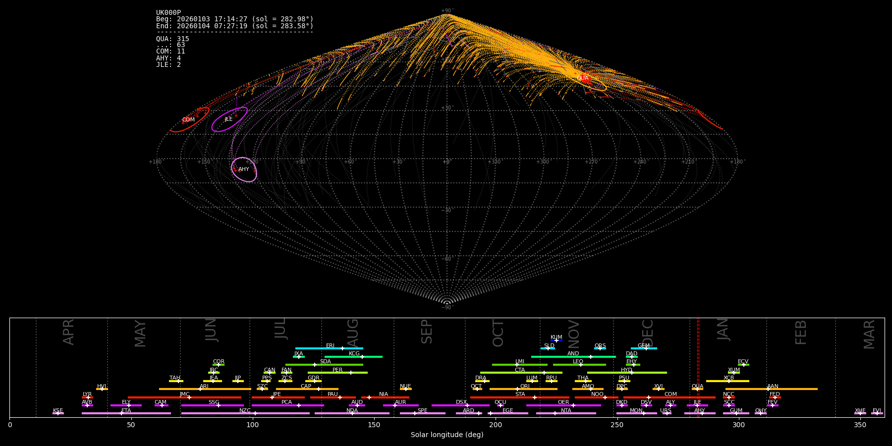
Task: Click the Solar longitude (deg) axis label
Action: [x=446, y=435]
